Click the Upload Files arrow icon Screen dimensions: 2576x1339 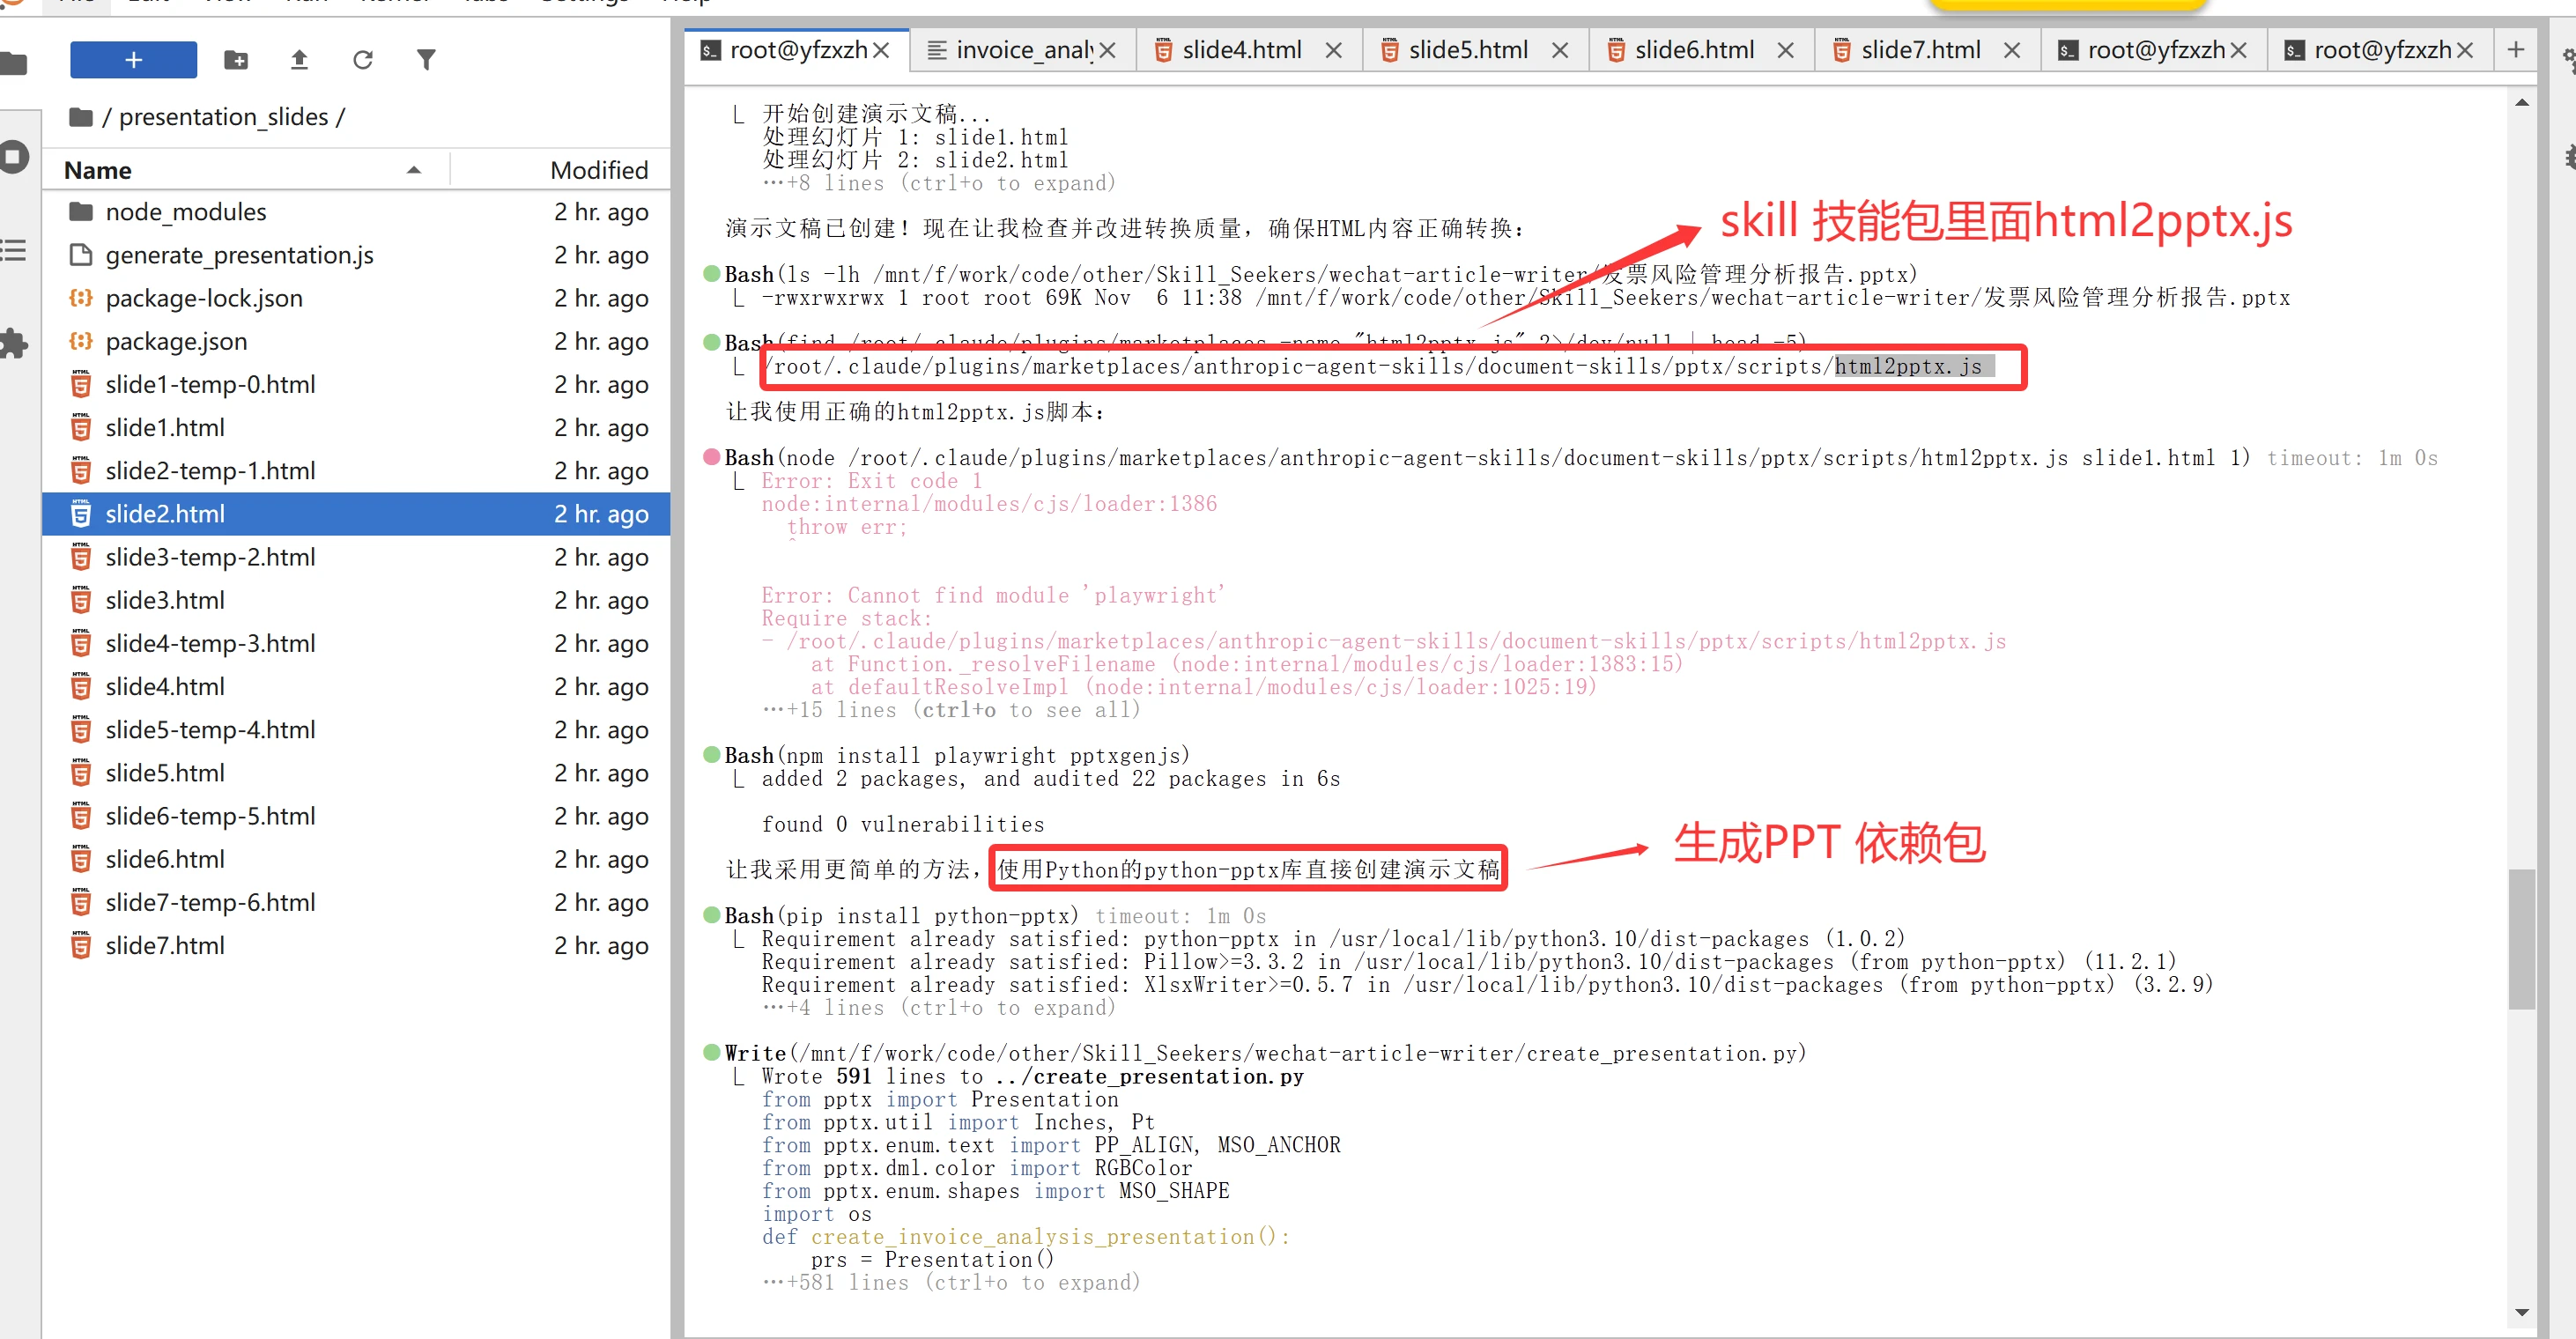(x=299, y=60)
